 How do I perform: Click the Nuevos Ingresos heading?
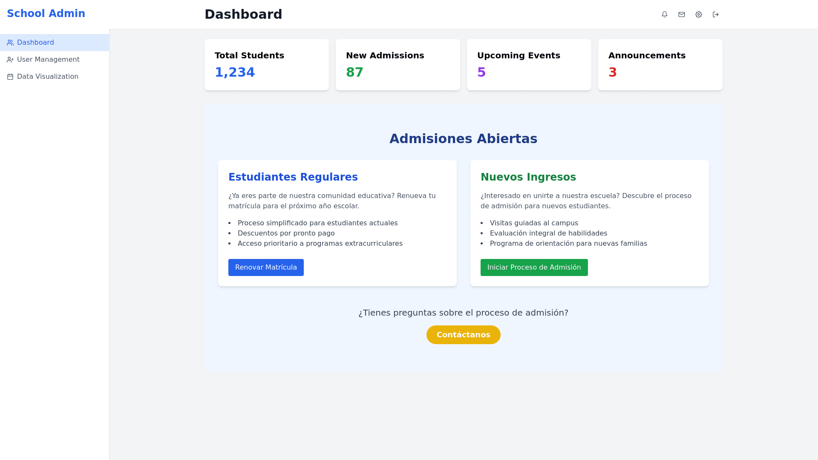528,177
